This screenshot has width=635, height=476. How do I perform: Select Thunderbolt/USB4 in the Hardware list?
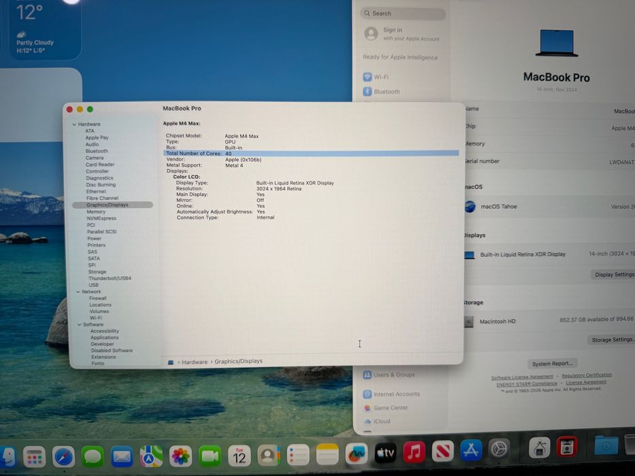110,279
